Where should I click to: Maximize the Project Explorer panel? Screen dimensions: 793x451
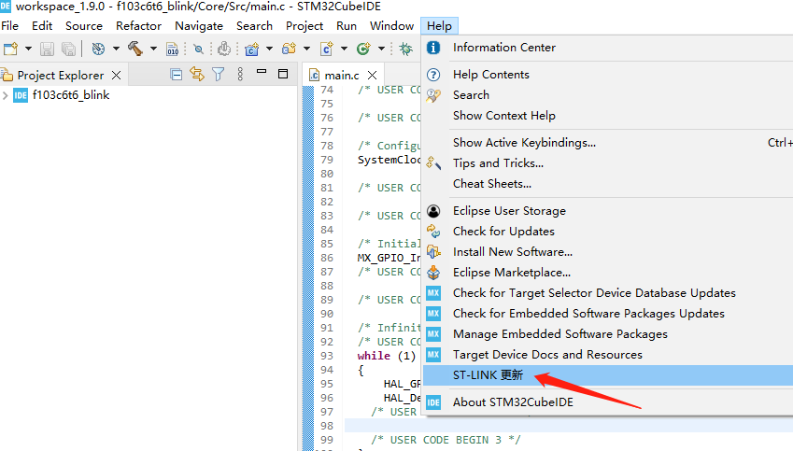(x=283, y=74)
